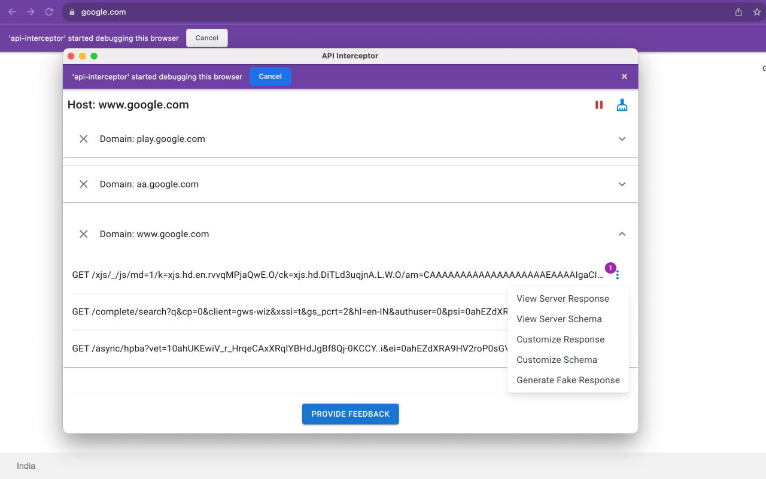Go back in the browser
Viewport: 766px width, 479px height.
[12, 12]
